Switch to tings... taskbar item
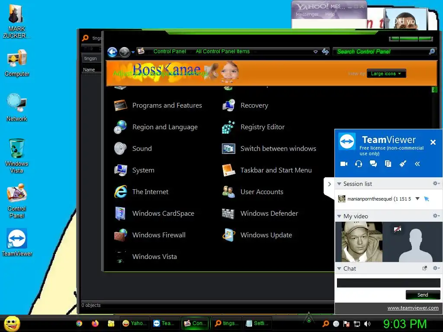Screen dimensions: 443x332 coord(227,323)
